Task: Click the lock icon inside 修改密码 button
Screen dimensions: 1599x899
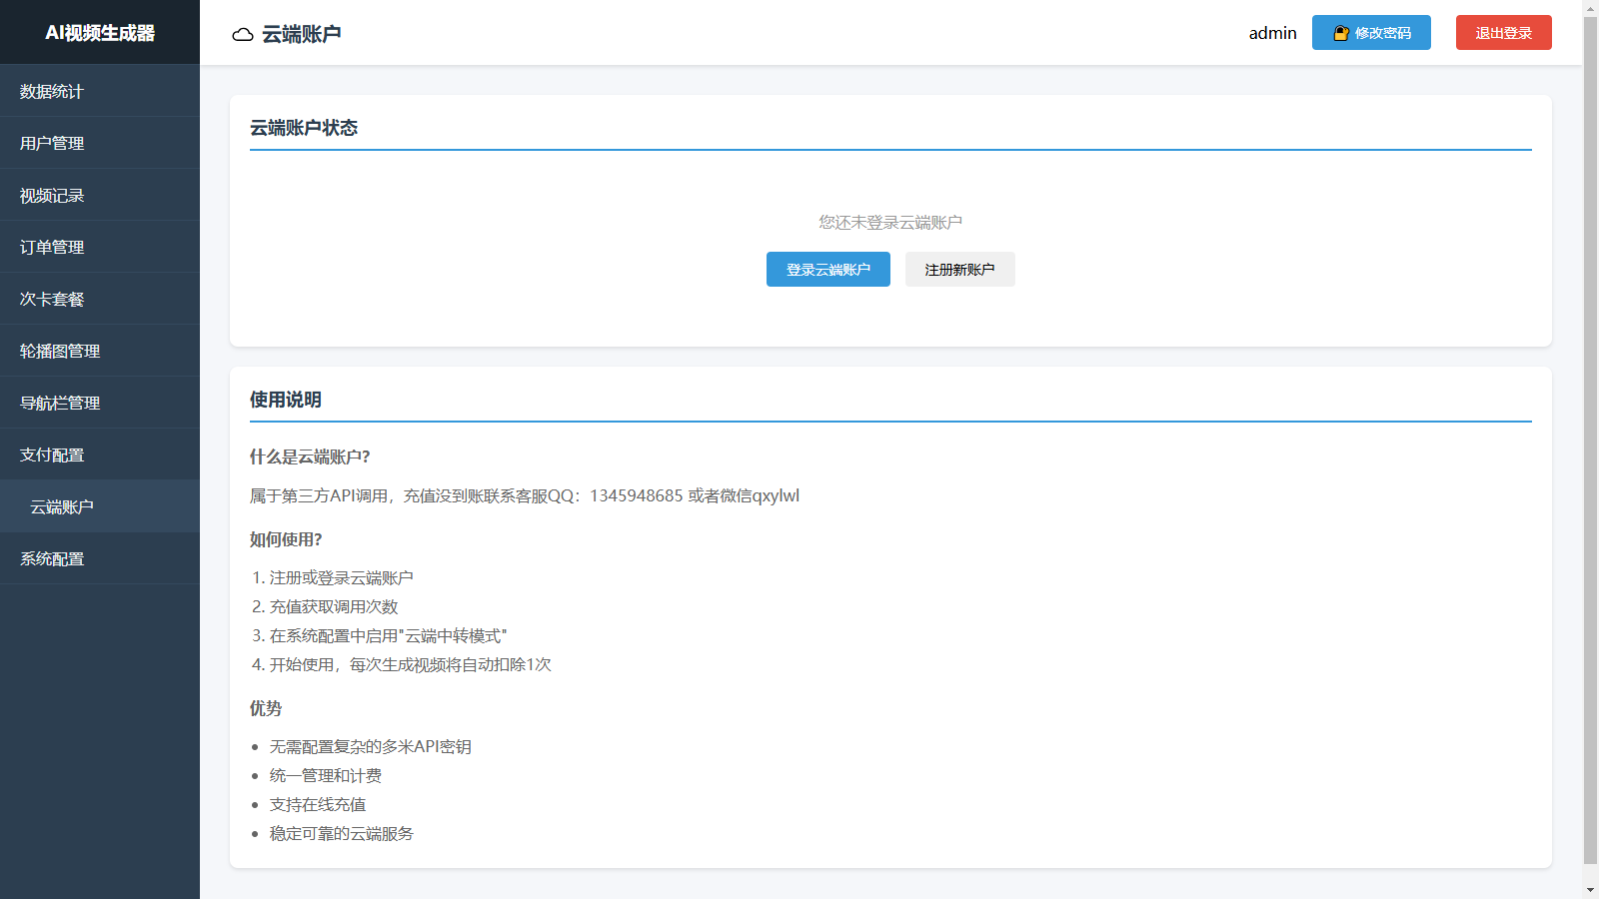Action: 1339,32
